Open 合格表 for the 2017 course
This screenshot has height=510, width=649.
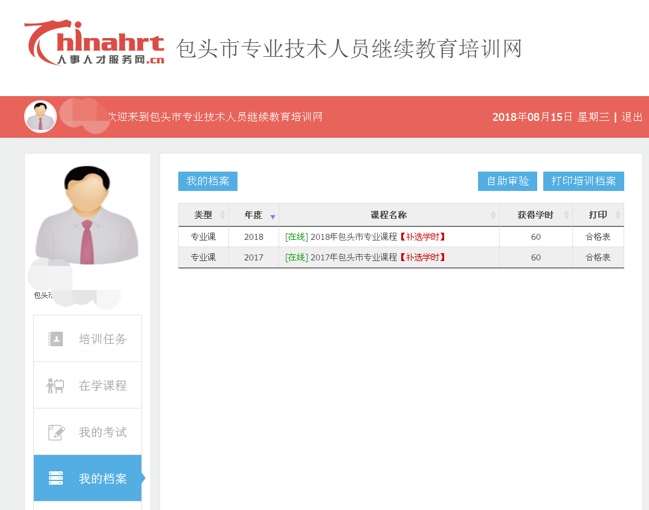click(x=598, y=257)
